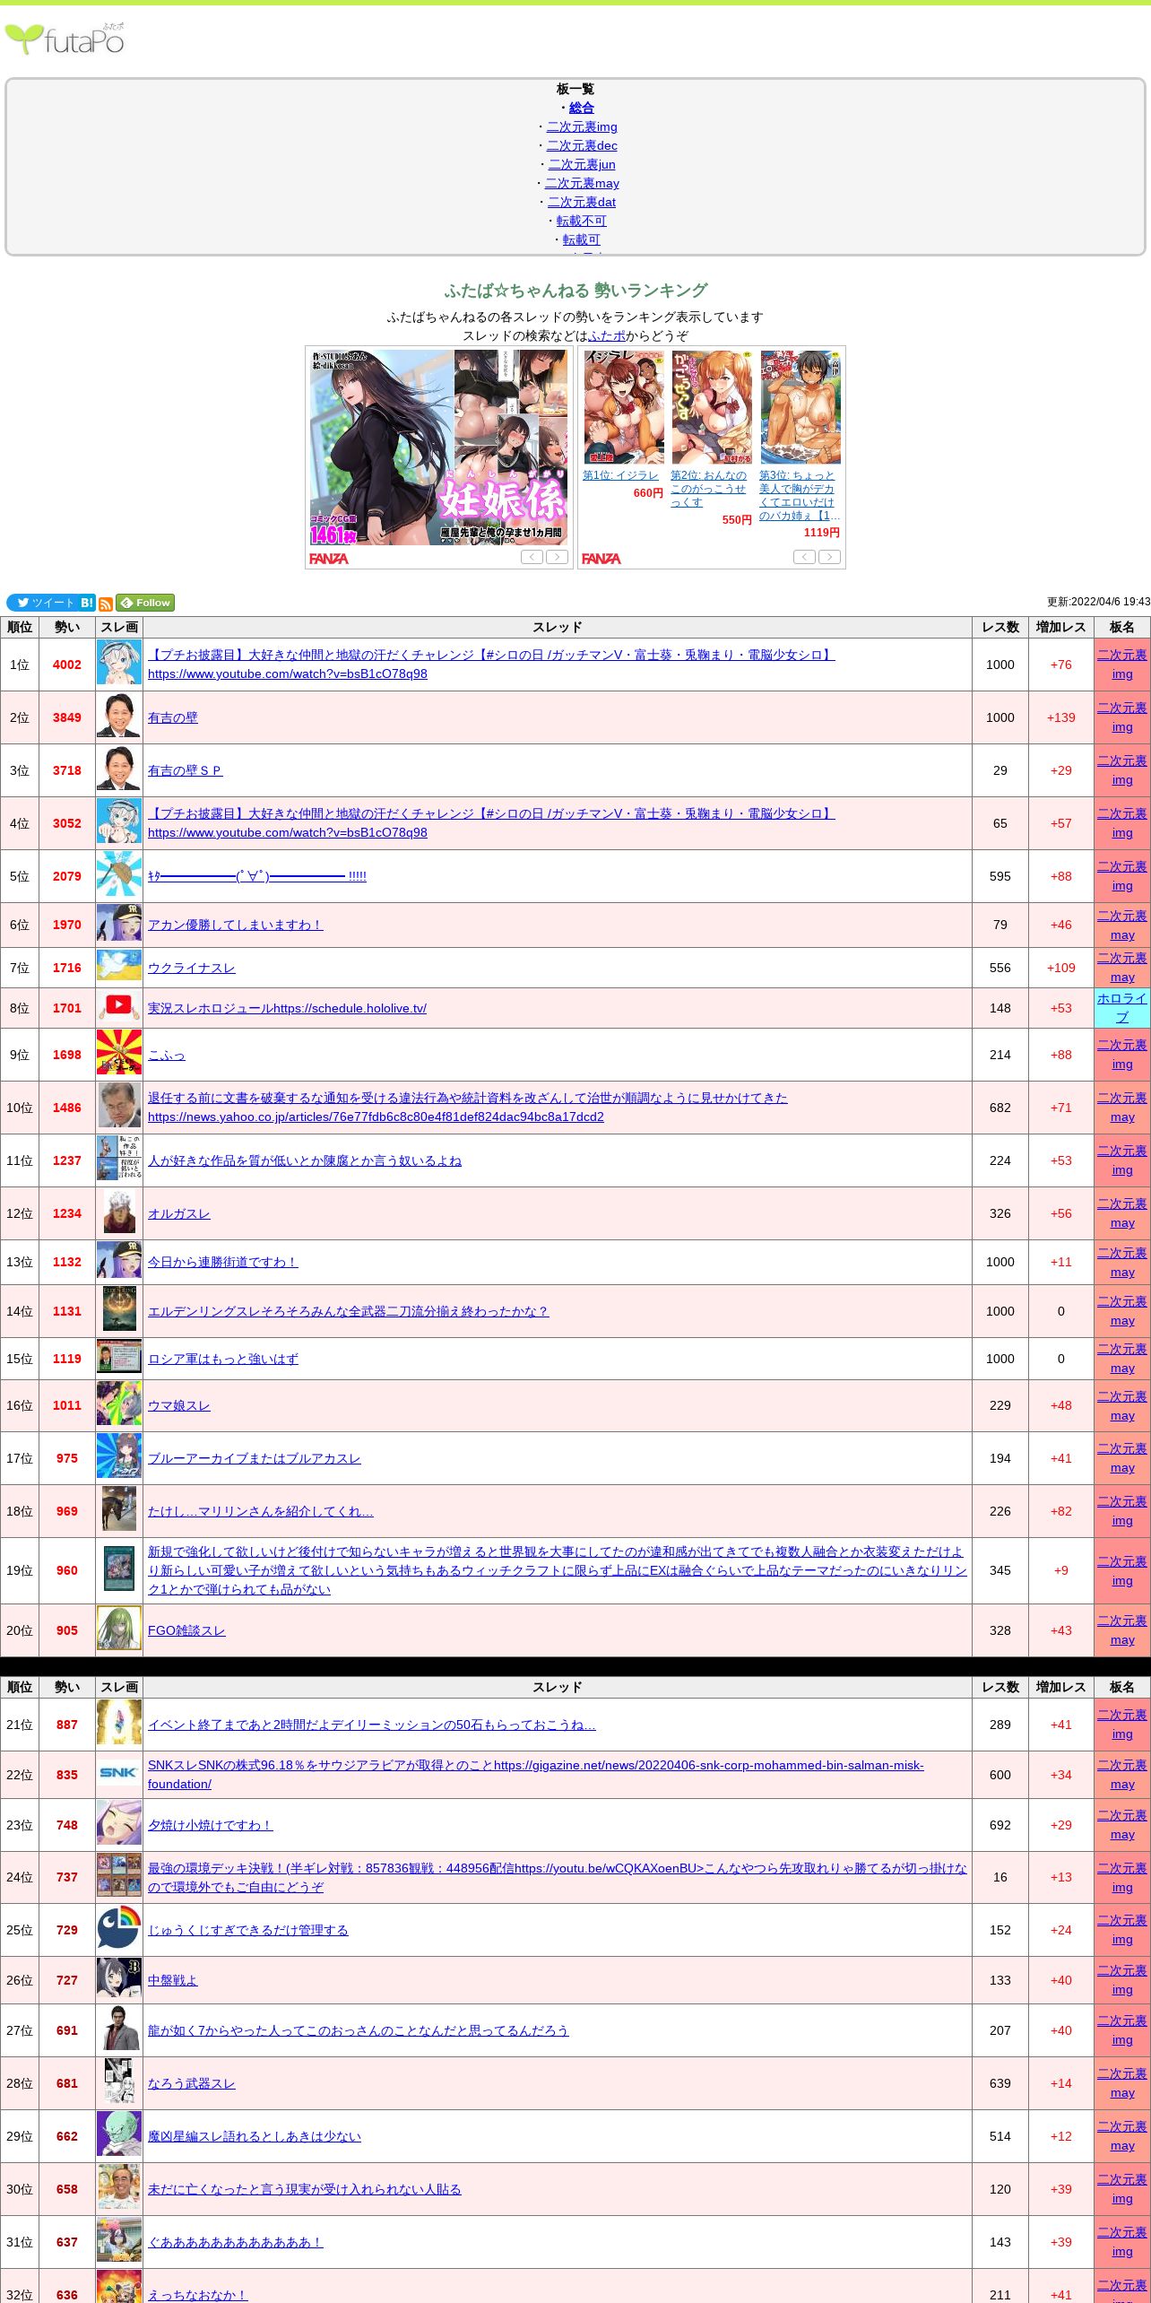The image size is (1151, 2303).
Task: Open the ロシア軍はもっと強いはず thread
Action: pyautogui.click(x=223, y=1359)
